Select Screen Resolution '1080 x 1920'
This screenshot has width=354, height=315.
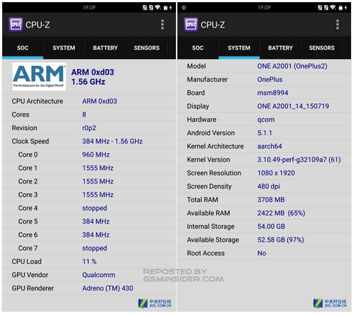pyautogui.click(x=276, y=173)
